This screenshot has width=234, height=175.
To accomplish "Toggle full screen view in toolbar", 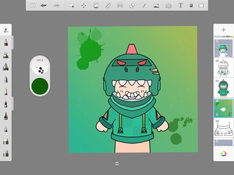I will [x=201, y=6].
